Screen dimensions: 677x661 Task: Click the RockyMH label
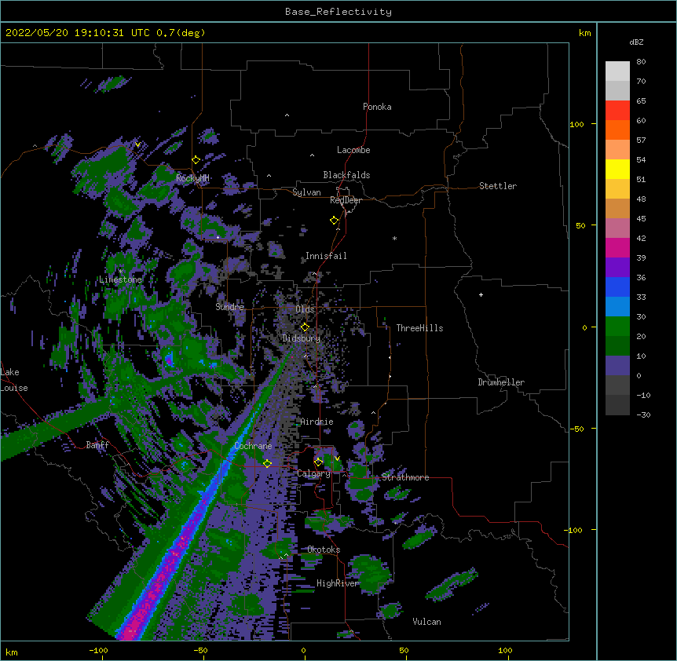(x=192, y=178)
